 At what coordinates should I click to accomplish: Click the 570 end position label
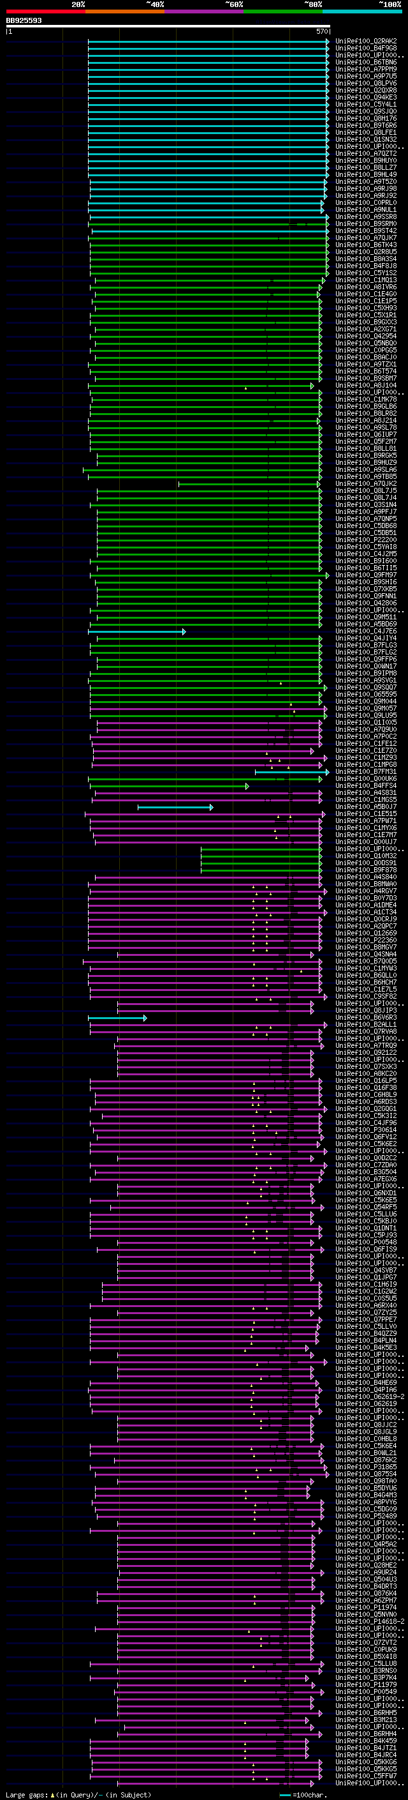point(322,31)
